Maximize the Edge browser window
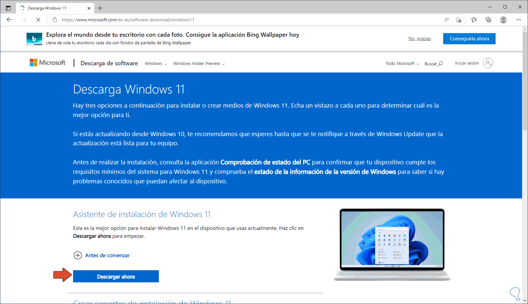The image size is (528, 304). coord(505,7)
